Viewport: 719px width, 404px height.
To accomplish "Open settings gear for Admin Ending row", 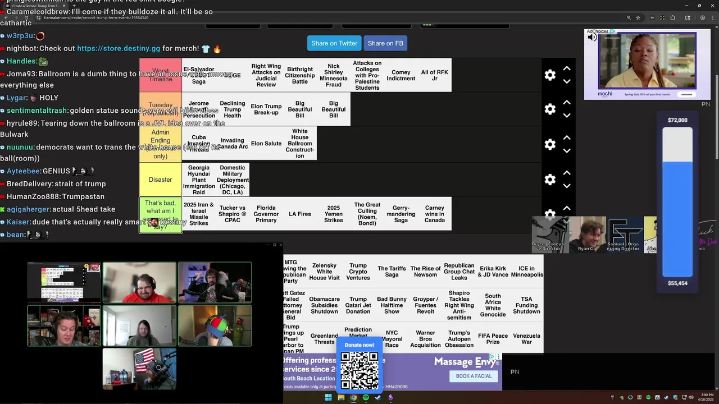I will (x=550, y=144).
